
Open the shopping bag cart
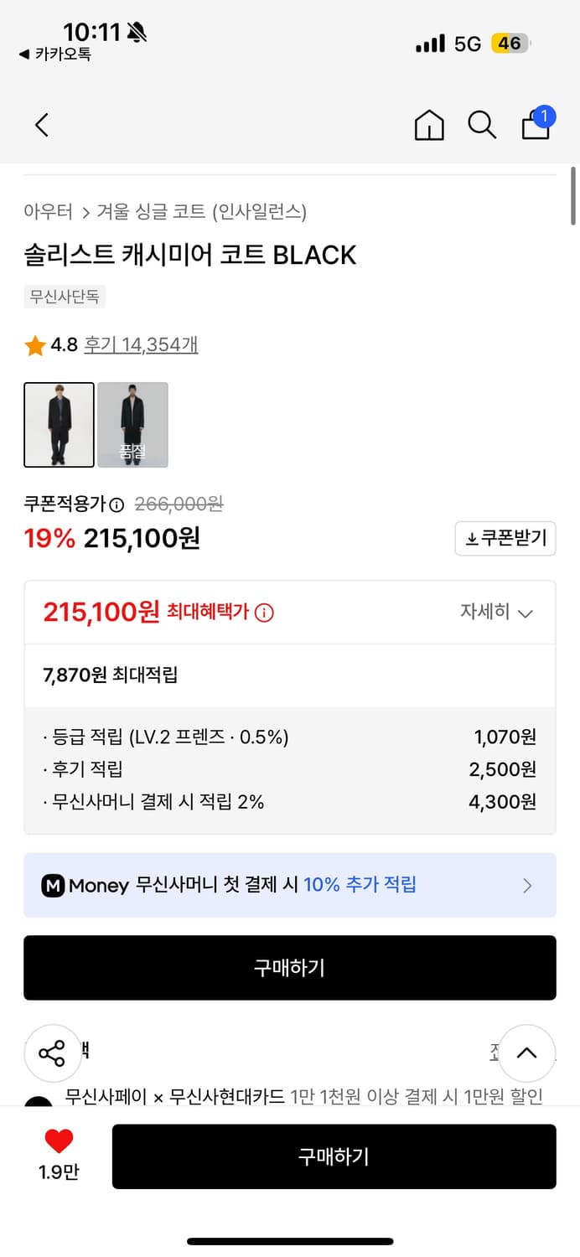(536, 125)
